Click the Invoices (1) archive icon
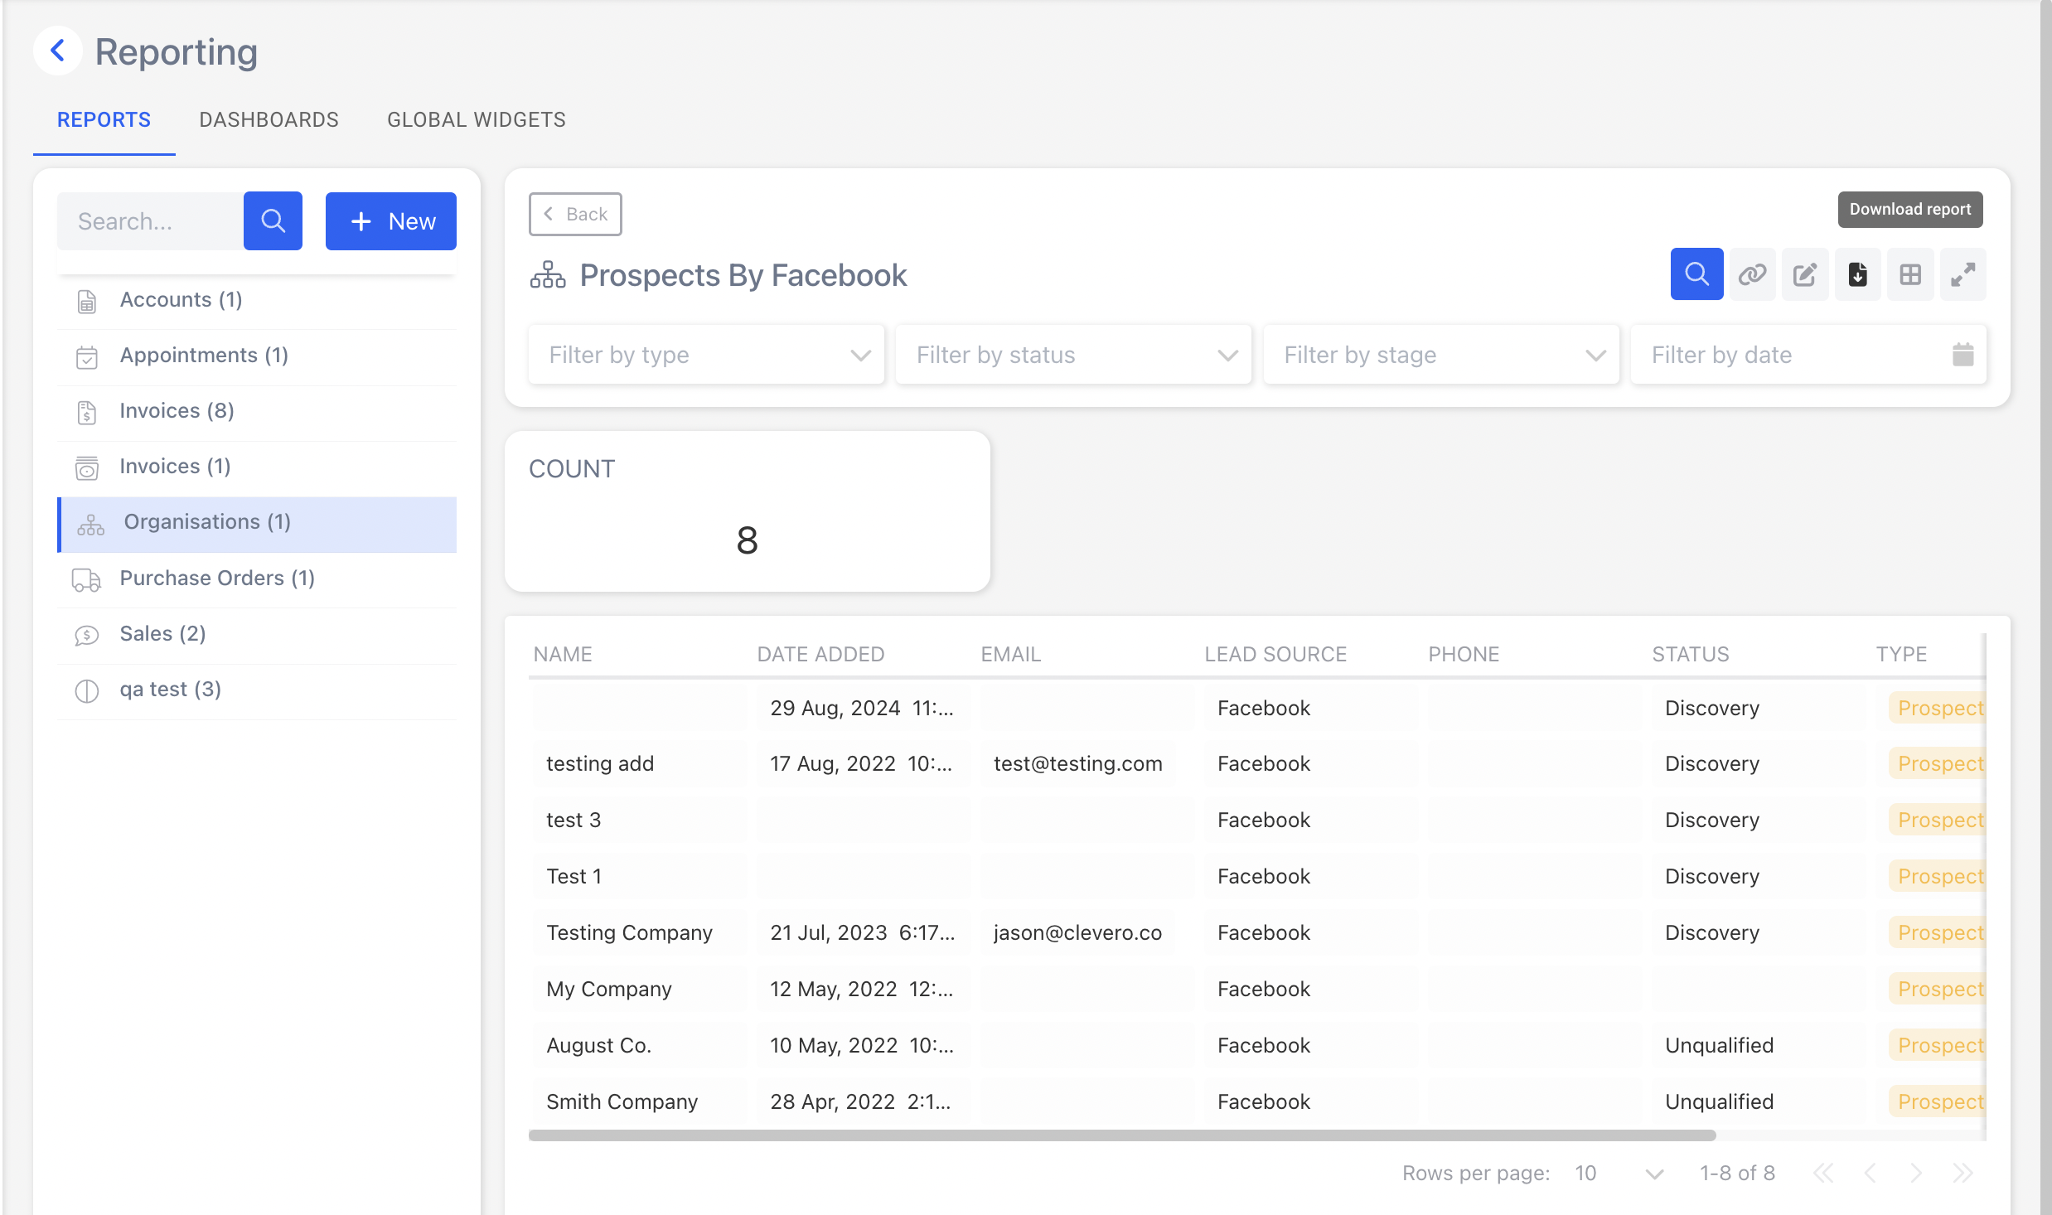The image size is (2052, 1215). 87,468
